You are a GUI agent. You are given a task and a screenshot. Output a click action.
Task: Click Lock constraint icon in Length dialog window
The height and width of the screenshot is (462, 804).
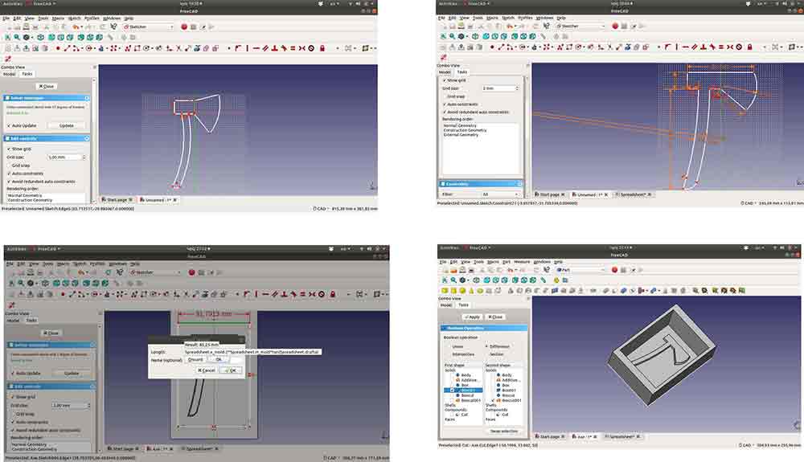click(333, 294)
